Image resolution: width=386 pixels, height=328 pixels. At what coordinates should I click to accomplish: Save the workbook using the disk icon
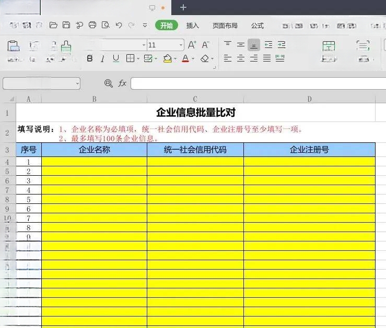[66, 25]
